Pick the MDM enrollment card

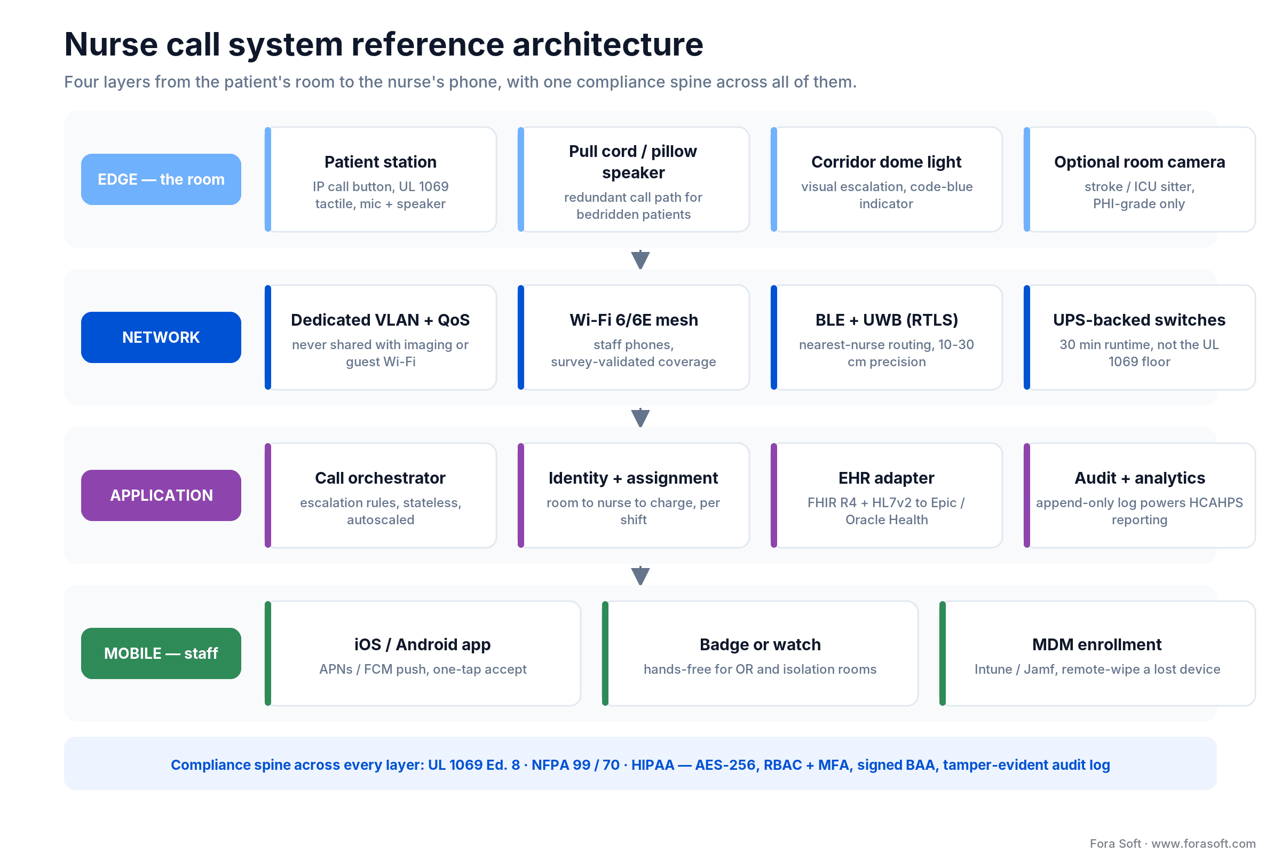pyautogui.click(x=1097, y=653)
